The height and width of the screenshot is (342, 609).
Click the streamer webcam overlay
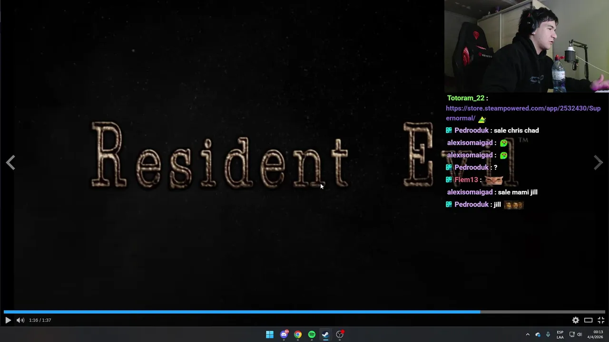point(527,46)
